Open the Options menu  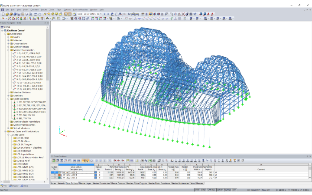(x=67, y=10)
